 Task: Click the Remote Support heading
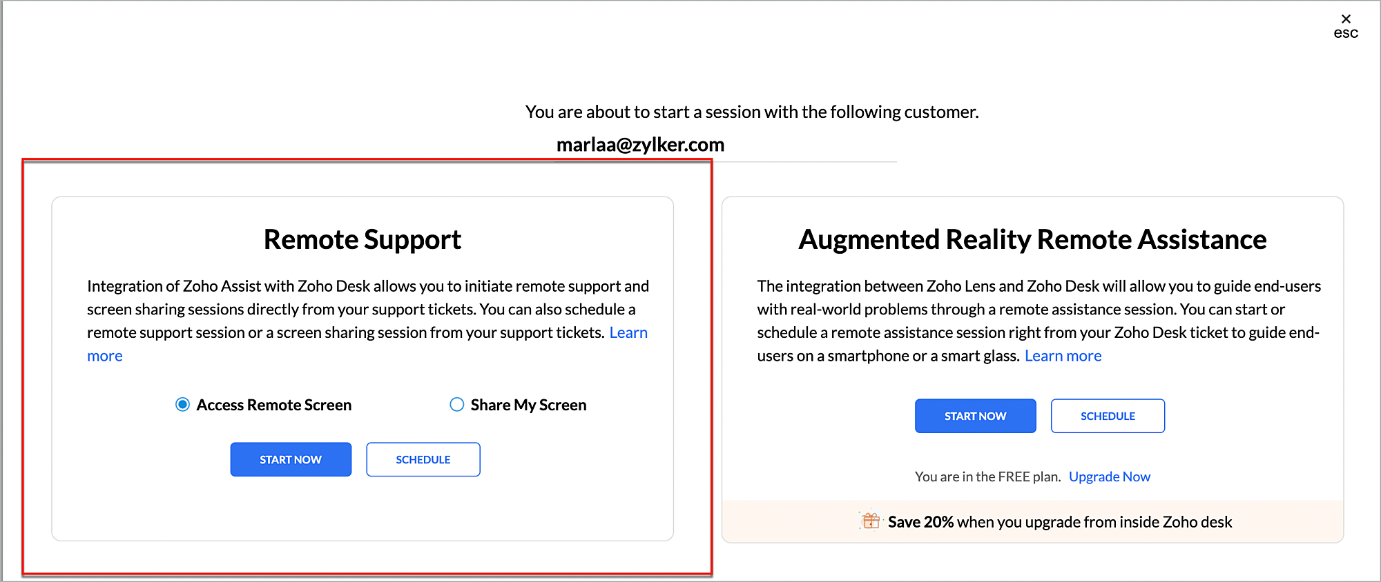click(363, 239)
